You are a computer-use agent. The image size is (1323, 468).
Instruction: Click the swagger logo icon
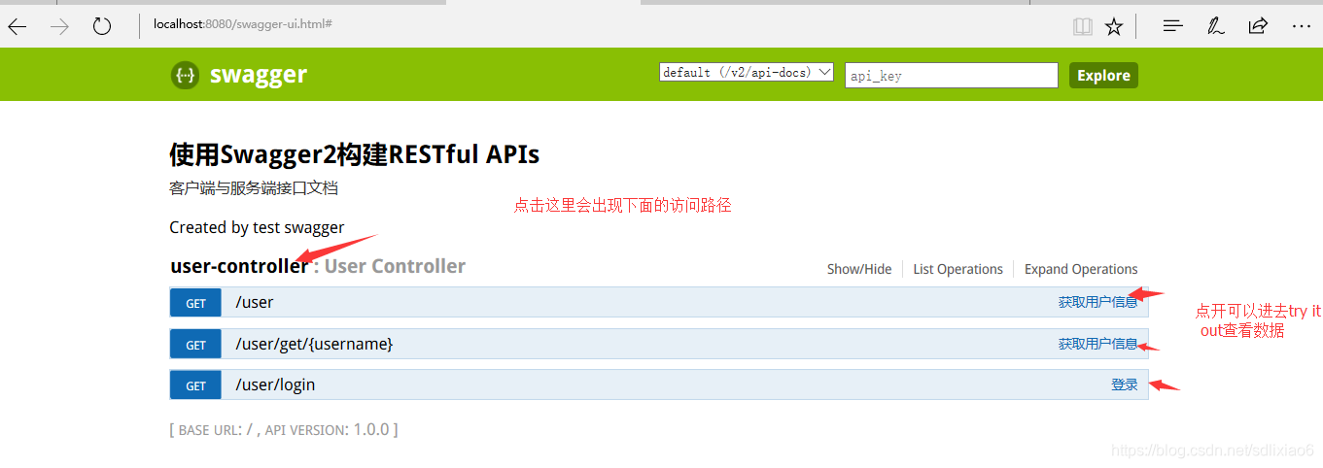tap(185, 75)
